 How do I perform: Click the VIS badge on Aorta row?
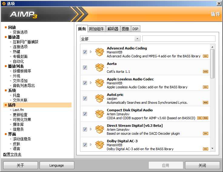[x=205, y=72]
